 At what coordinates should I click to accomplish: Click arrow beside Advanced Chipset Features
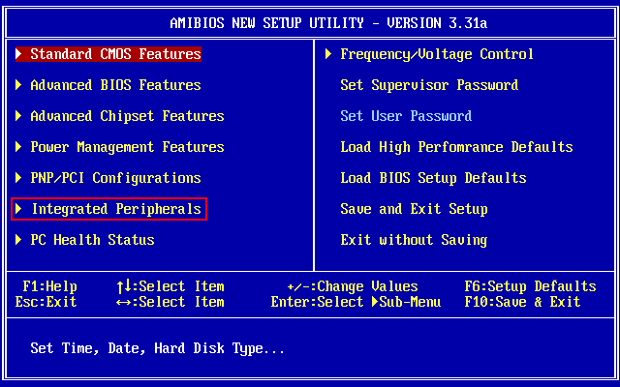(18, 116)
